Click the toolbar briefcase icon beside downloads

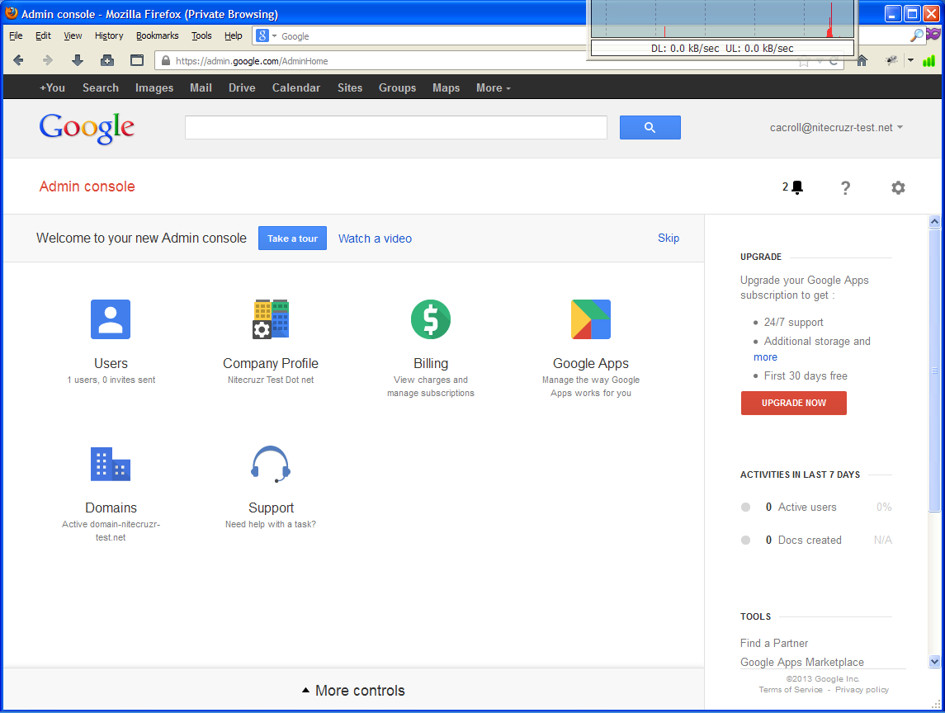tap(106, 60)
